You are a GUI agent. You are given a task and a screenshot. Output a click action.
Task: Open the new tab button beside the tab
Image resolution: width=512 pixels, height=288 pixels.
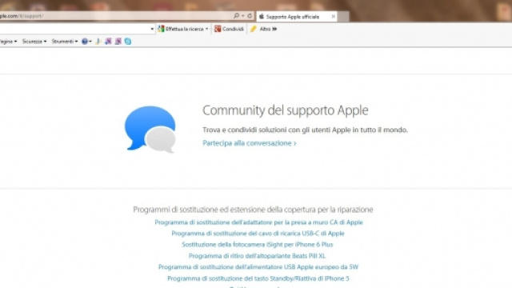pos(343,17)
